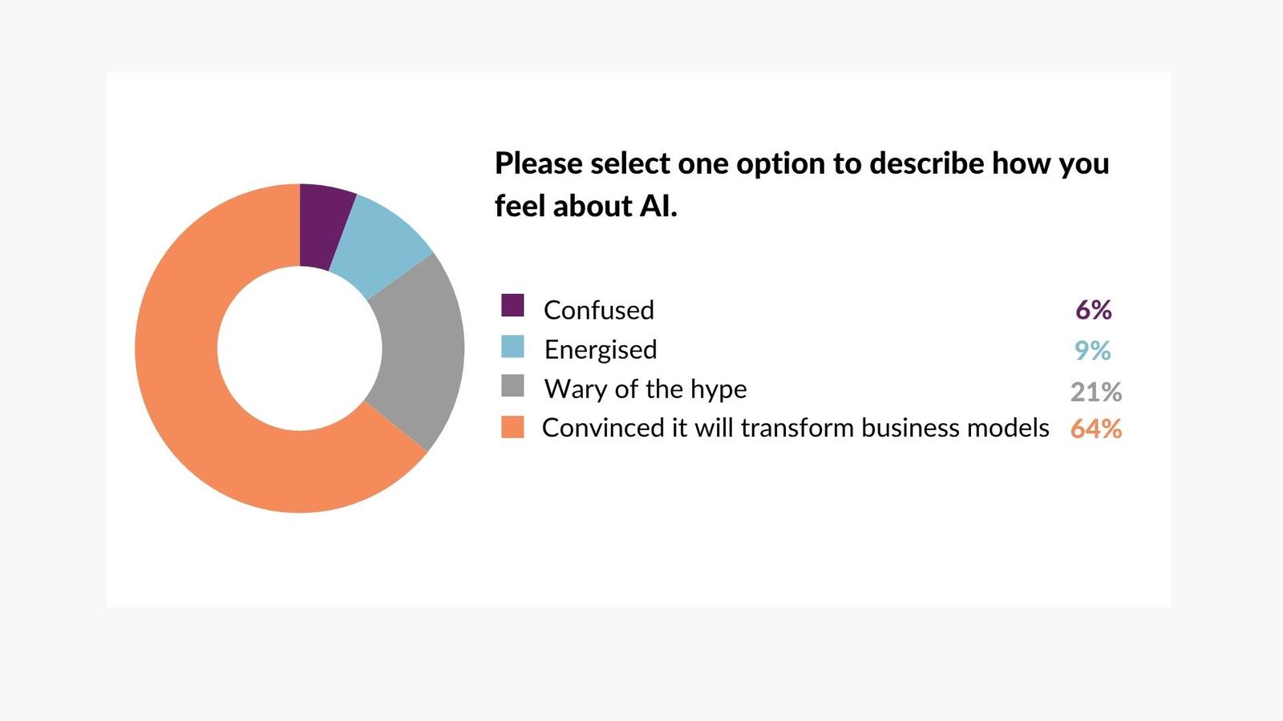This screenshot has width=1283, height=721.
Task: Click the gray Wary of the hype swatch
Action: [x=512, y=386]
